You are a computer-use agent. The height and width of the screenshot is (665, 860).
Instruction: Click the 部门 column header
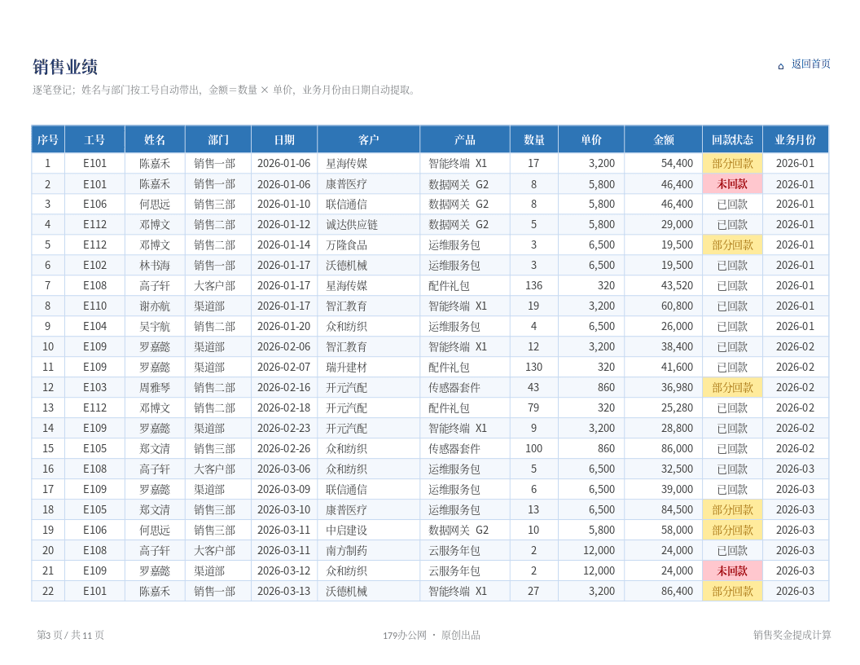click(x=218, y=140)
